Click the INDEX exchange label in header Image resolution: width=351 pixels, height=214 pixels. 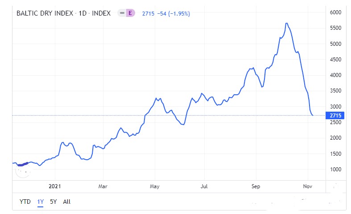coord(101,13)
